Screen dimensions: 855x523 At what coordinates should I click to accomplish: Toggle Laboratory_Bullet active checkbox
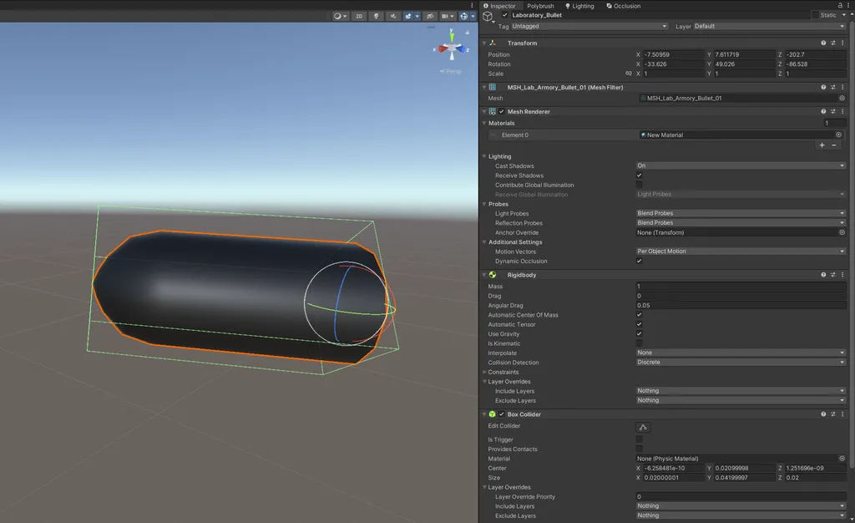click(505, 15)
